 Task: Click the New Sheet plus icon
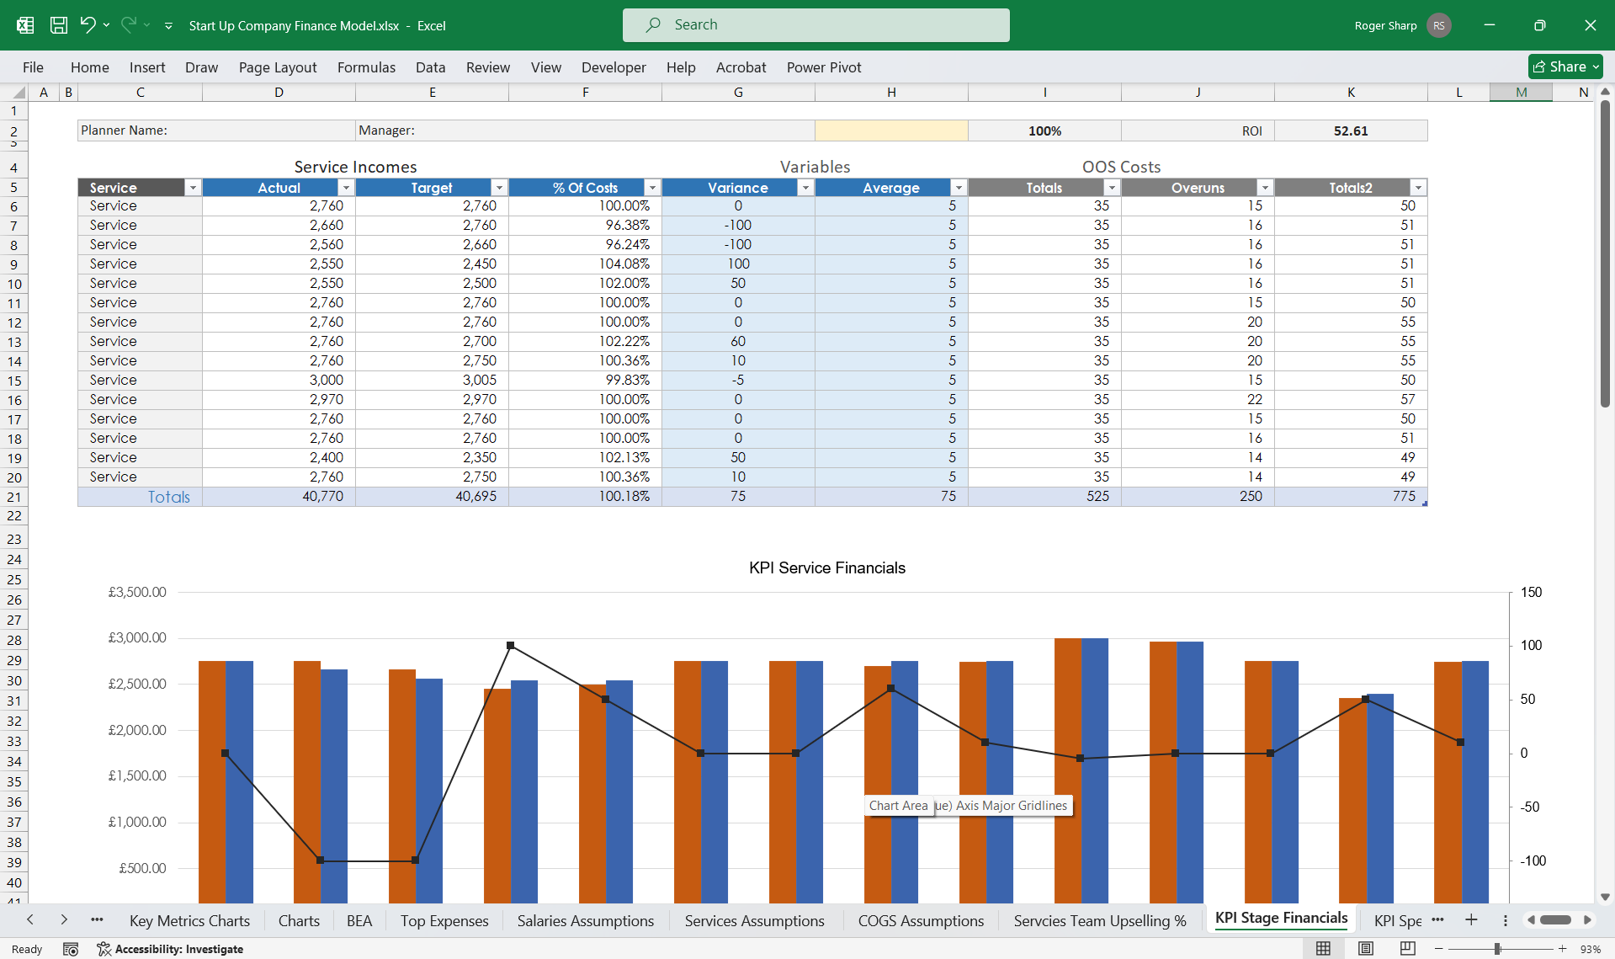pyautogui.click(x=1471, y=919)
